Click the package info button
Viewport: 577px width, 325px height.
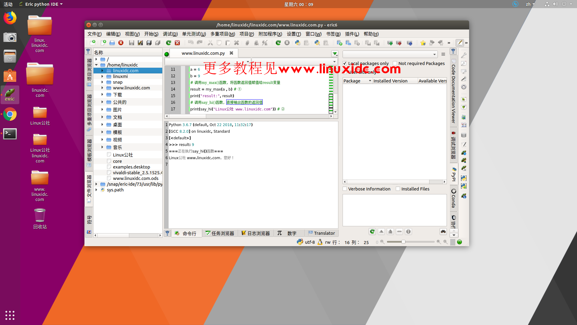(x=408, y=231)
